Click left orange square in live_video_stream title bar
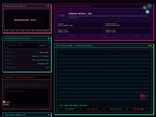This screenshot has width=156, height=117. point(149,46)
